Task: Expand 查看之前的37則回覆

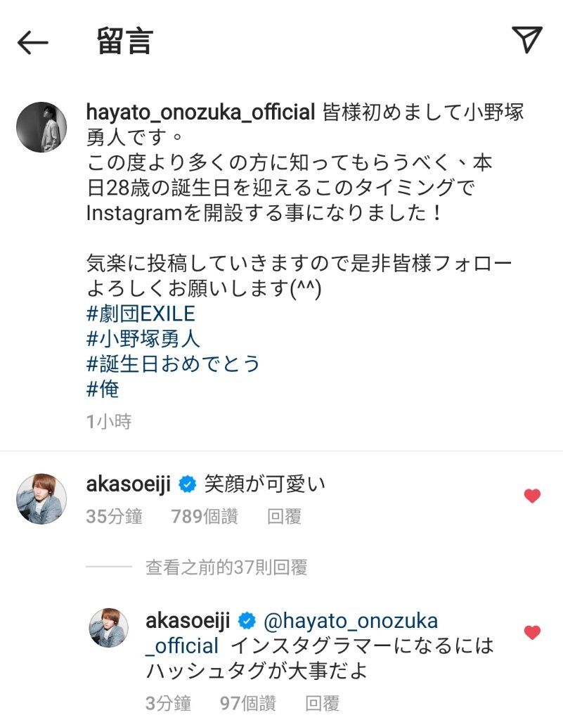Action: coord(226,567)
